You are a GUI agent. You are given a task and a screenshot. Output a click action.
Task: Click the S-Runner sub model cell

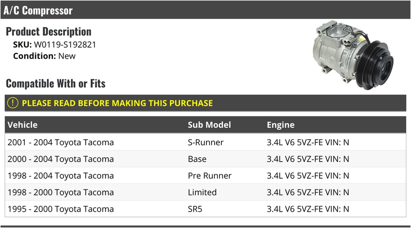click(x=206, y=142)
